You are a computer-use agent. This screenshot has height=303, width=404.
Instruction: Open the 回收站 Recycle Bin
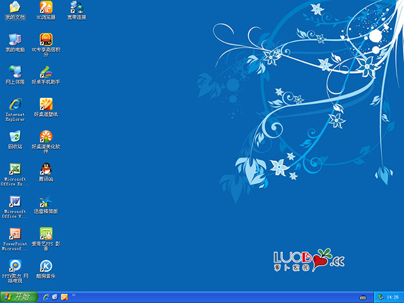(x=15, y=136)
